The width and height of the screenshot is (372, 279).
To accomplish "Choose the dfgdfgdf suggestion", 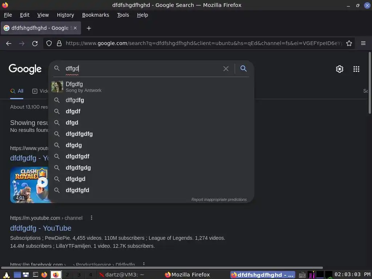I will [x=151, y=156].
